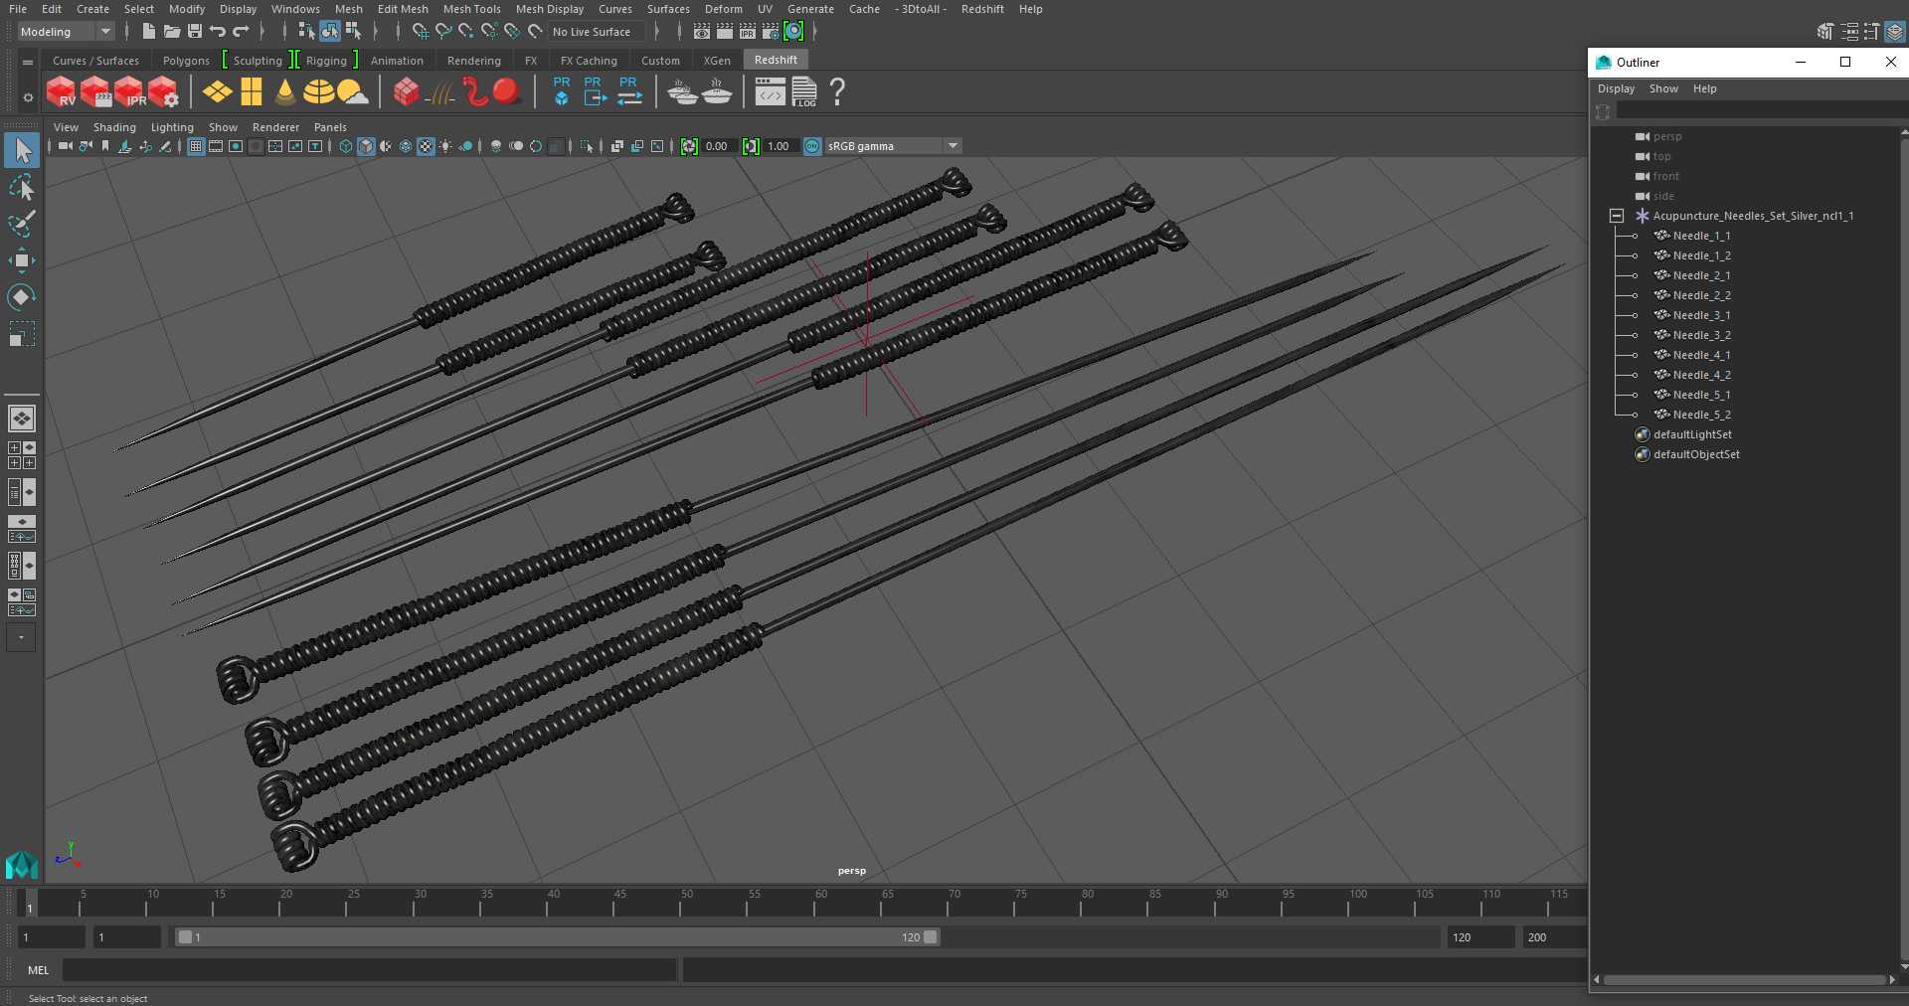Toggle the film gate in viewport toolbar
This screenshot has height=1006, width=1909.
(216, 146)
